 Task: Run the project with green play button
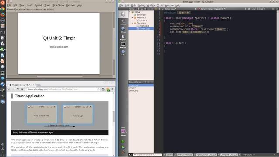point(123,141)
